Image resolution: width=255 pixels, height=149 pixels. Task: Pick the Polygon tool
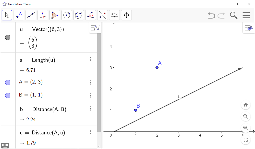(x=55, y=15)
